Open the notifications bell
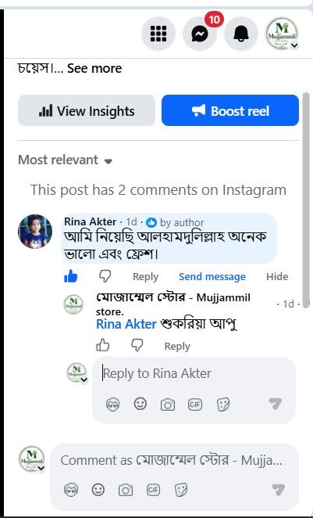 tap(241, 34)
